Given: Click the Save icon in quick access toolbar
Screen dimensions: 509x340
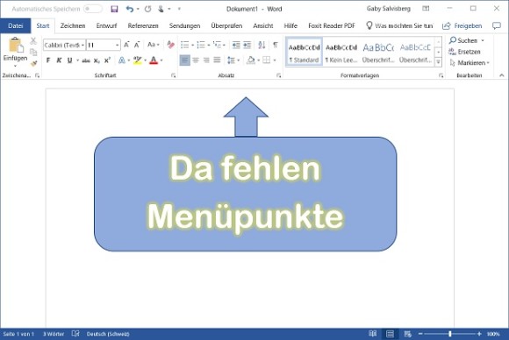Looking at the screenshot, I should point(114,9).
